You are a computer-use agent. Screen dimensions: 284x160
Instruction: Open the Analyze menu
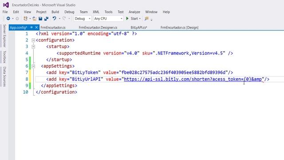(134, 12)
